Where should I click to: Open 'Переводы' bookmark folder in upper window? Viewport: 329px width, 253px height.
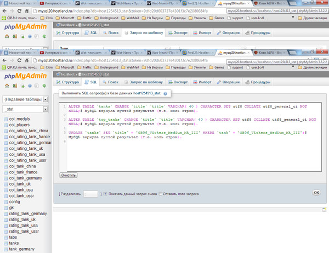175,18
